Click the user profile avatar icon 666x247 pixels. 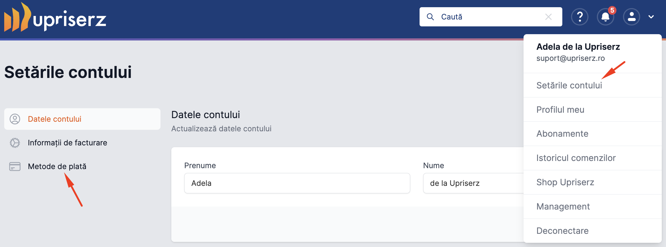pyautogui.click(x=632, y=17)
